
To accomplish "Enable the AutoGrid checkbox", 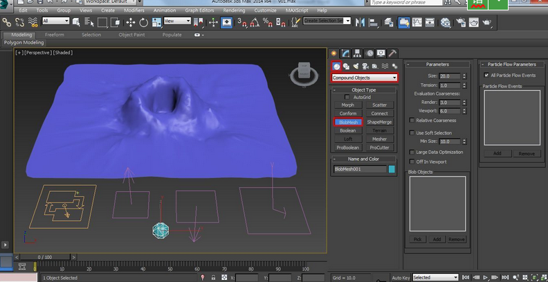I will tap(349, 98).
